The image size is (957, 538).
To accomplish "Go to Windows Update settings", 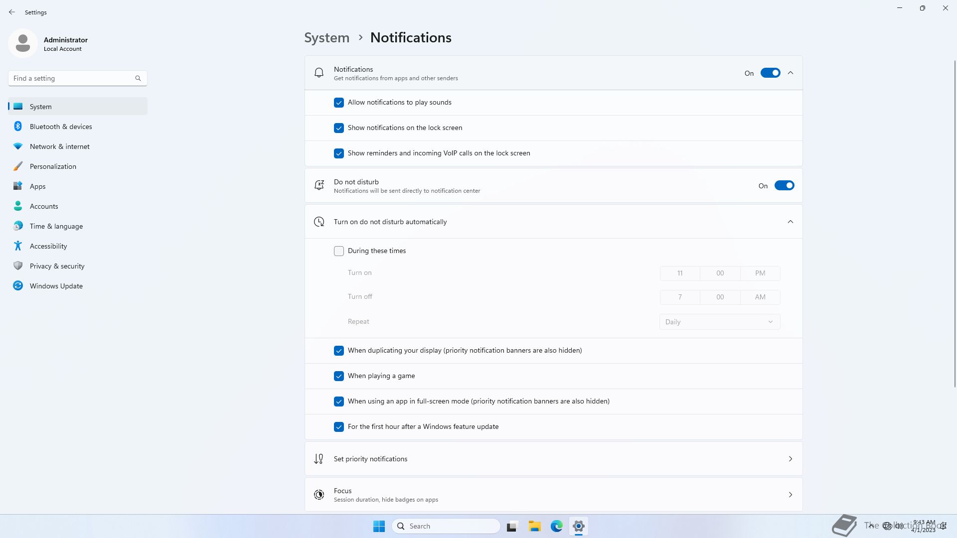I will [56, 286].
